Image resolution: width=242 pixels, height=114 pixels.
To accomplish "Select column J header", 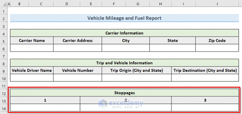I will click(217, 4).
